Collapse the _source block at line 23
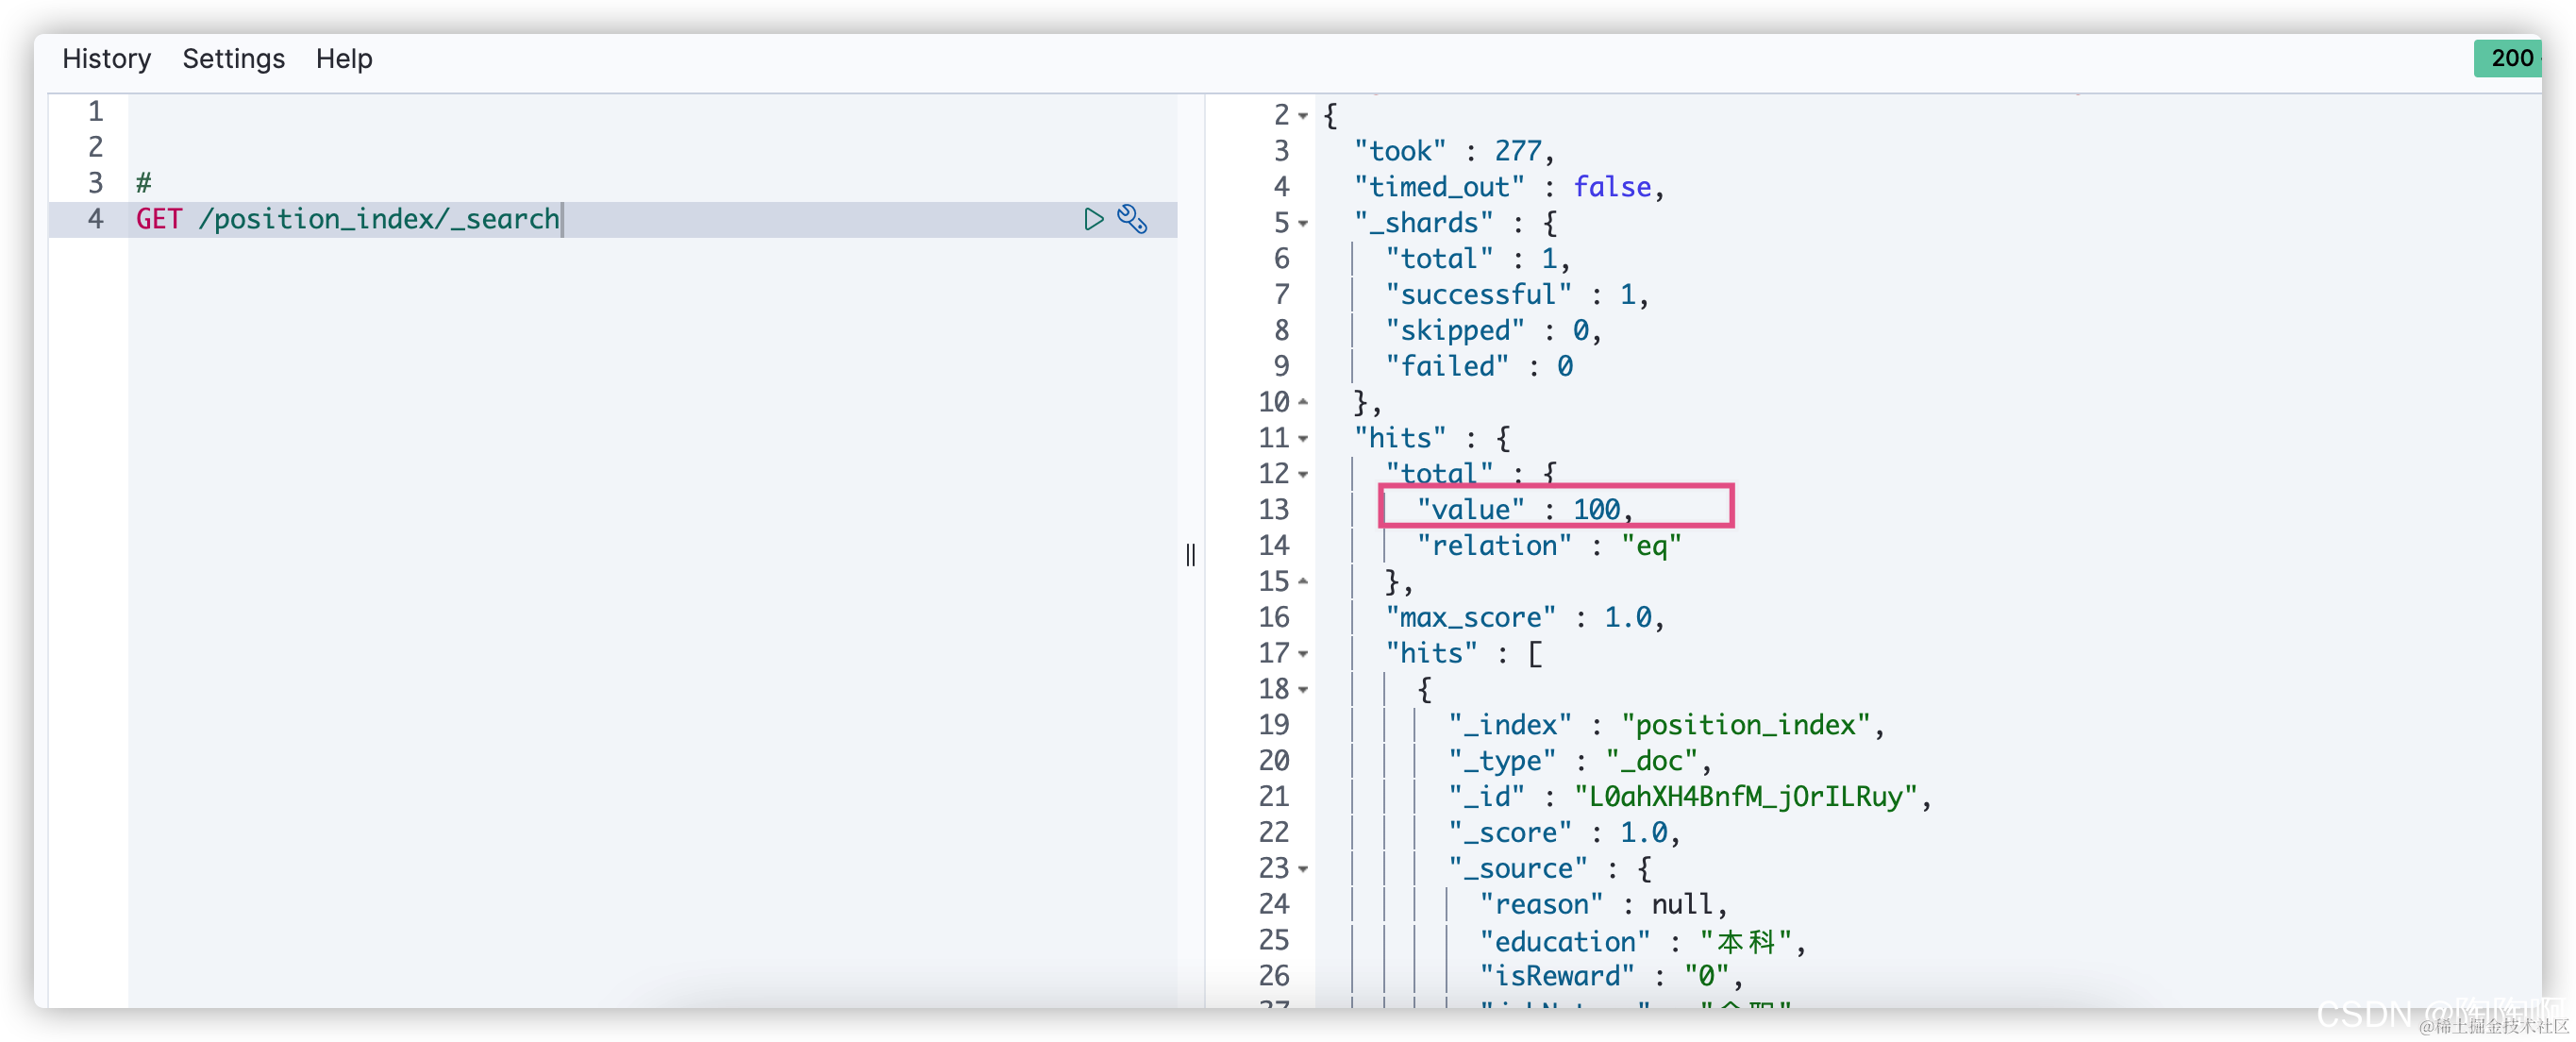 [x=1303, y=869]
